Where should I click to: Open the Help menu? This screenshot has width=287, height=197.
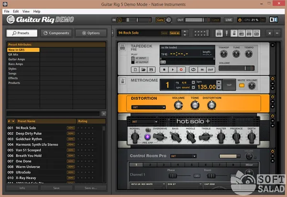pos(37,12)
